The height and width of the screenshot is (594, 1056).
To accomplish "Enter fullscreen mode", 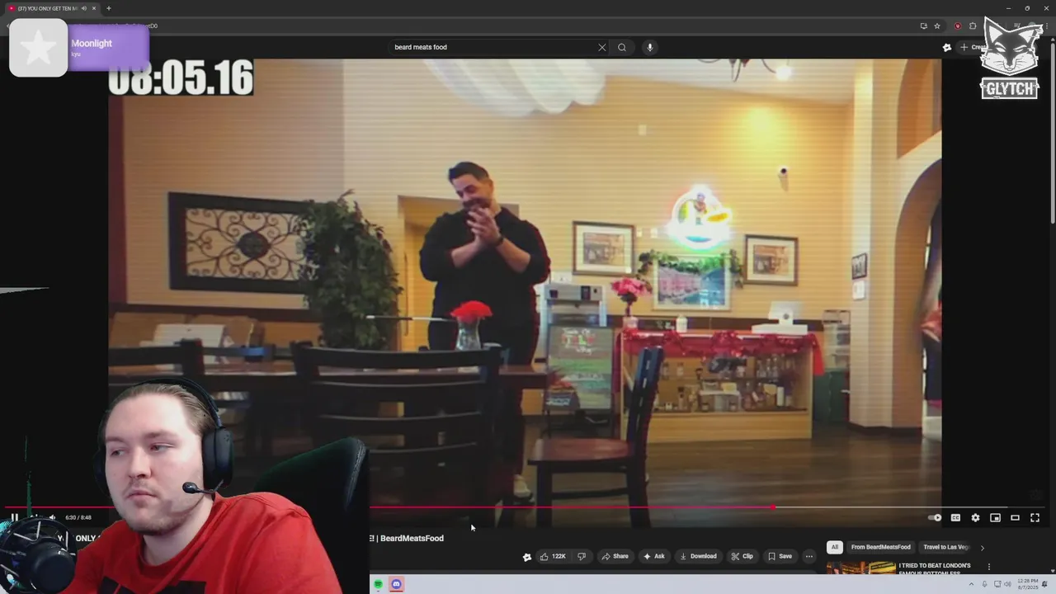I will 1035,518.
